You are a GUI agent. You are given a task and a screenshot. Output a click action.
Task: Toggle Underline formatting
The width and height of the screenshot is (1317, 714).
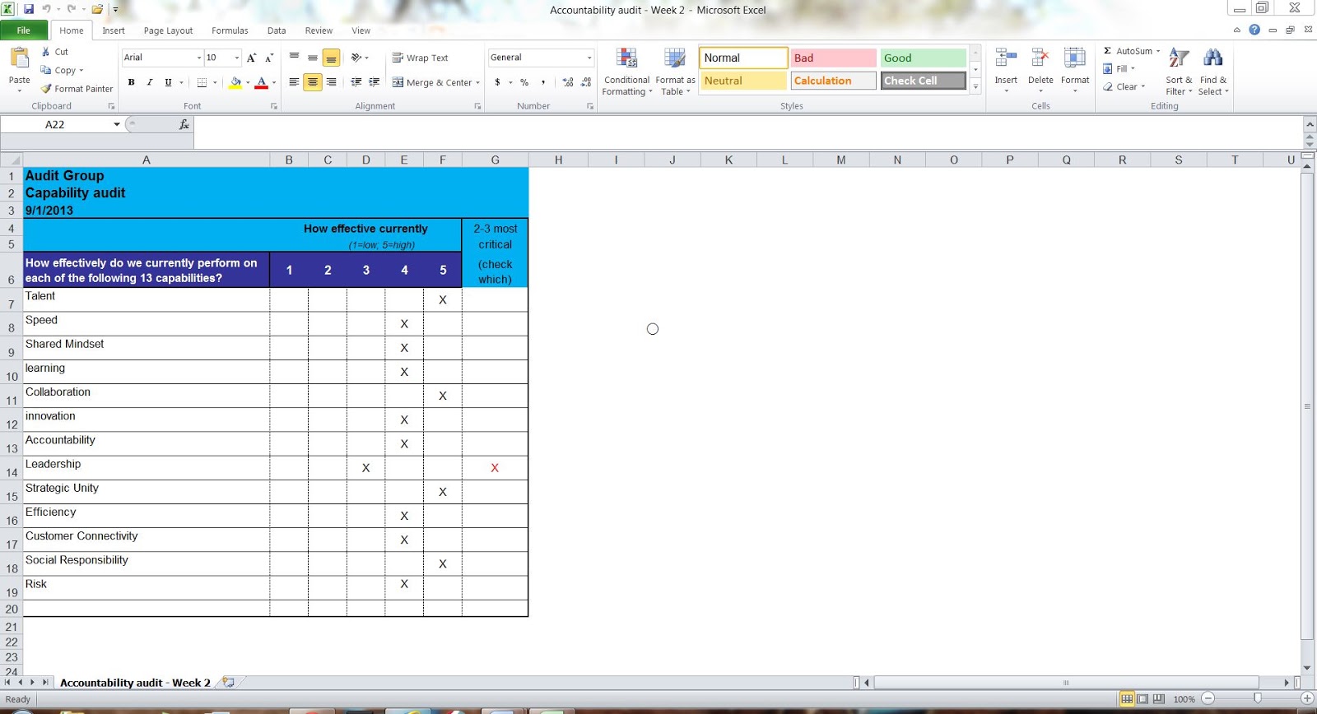pos(168,82)
